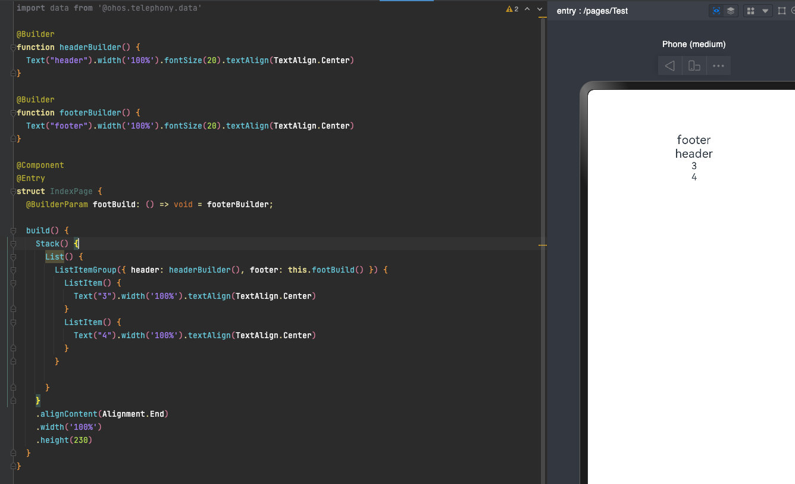The width and height of the screenshot is (795, 484).
Task: Click the entry : /pages/Test previewer title
Action: pos(592,11)
